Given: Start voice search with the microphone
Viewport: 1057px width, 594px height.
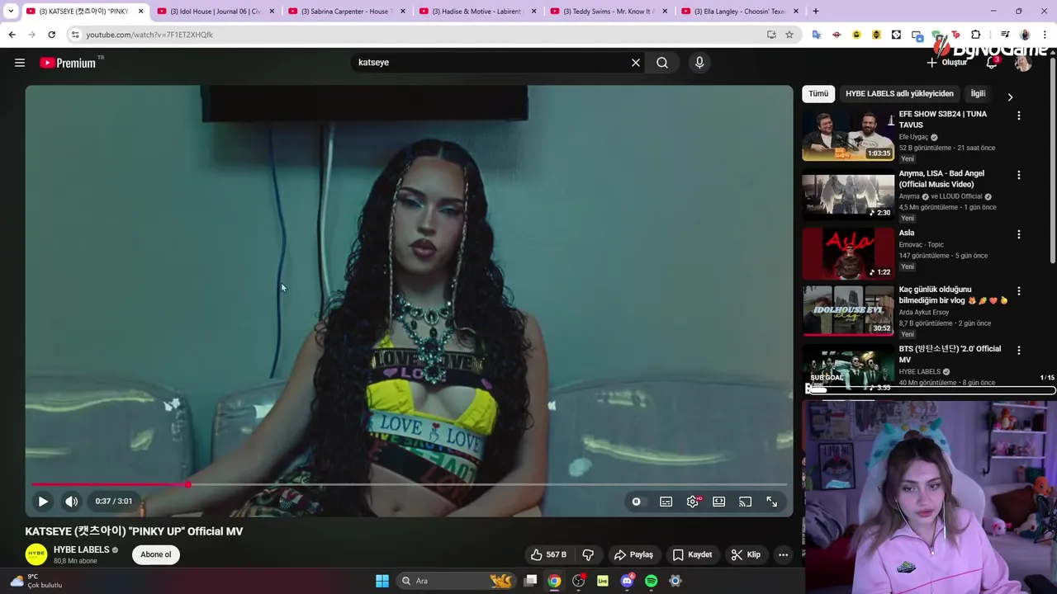Looking at the screenshot, I should click(x=699, y=63).
